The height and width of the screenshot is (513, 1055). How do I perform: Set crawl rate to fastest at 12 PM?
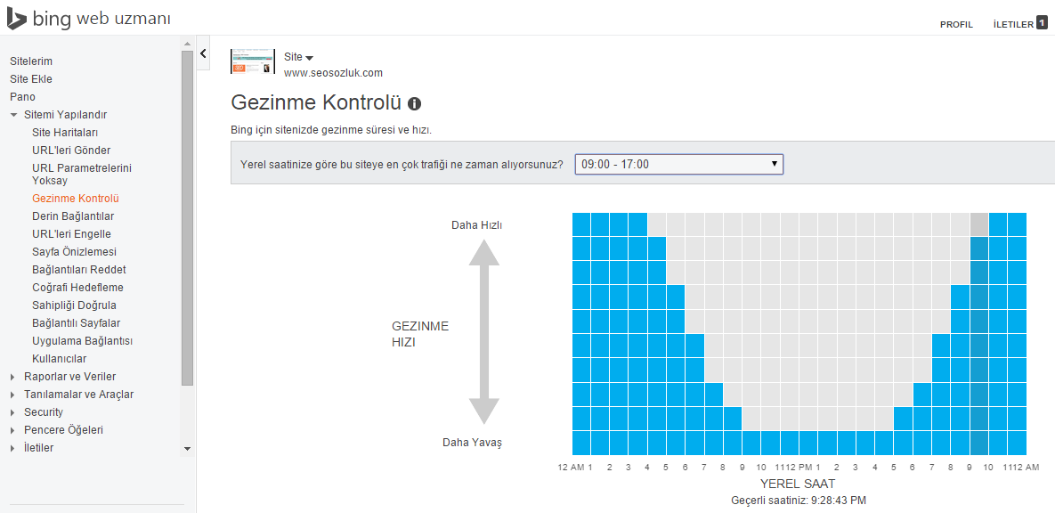point(808,224)
